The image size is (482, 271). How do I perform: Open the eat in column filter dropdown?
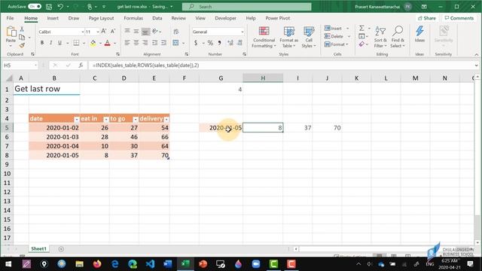(x=106, y=119)
